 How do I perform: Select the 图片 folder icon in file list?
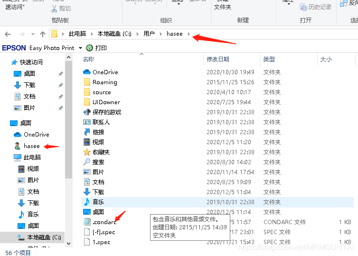(x=87, y=172)
